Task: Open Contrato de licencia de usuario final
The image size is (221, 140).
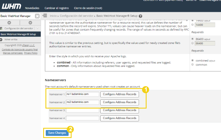Action: click(20, 50)
